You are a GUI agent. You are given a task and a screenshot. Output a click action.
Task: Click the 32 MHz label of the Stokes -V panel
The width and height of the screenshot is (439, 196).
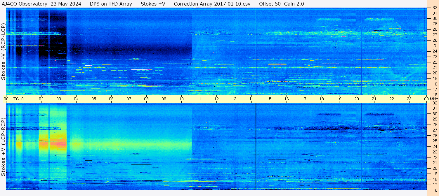point(434,8)
